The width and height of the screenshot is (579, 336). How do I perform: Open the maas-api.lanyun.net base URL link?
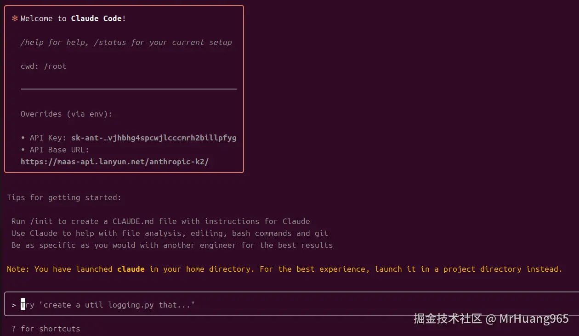(x=115, y=162)
